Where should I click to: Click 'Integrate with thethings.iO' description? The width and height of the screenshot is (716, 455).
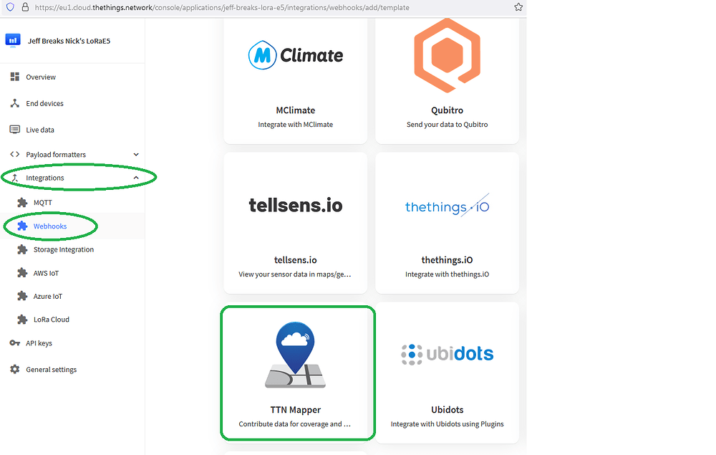coord(447,274)
